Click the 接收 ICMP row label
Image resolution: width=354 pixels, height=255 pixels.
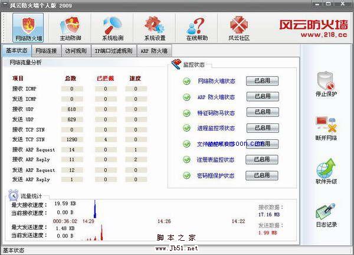[24, 89]
